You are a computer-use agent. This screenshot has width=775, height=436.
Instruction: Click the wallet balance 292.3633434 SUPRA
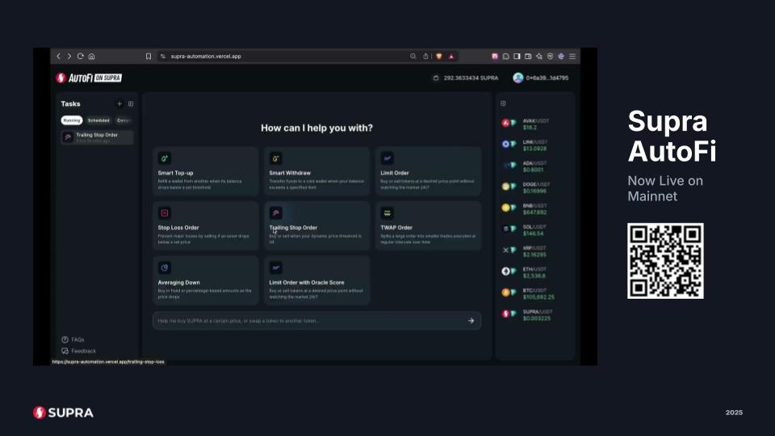click(466, 78)
